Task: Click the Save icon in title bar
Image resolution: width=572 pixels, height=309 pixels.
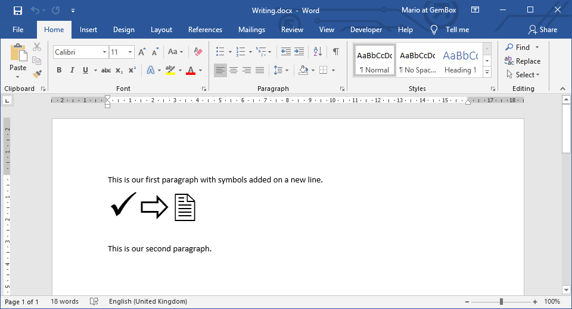Action: tap(17, 11)
